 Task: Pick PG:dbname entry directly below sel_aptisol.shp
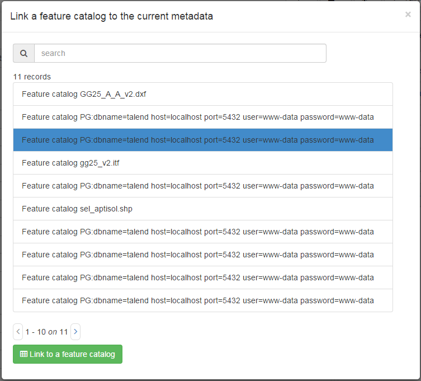[x=203, y=232]
